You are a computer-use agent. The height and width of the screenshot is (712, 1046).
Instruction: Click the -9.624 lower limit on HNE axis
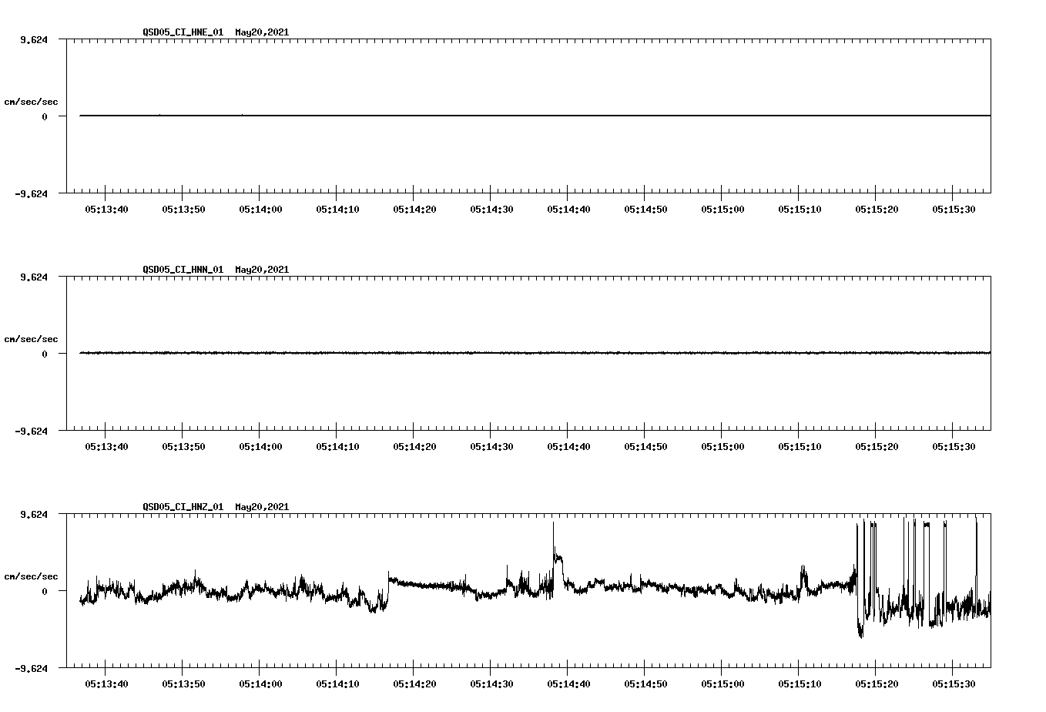point(31,193)
